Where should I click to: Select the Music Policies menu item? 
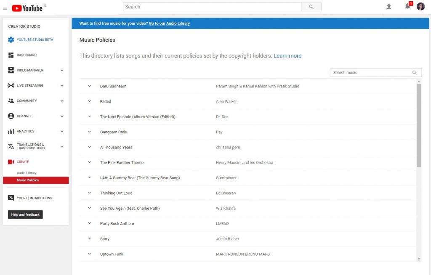(x=36, y=180)
